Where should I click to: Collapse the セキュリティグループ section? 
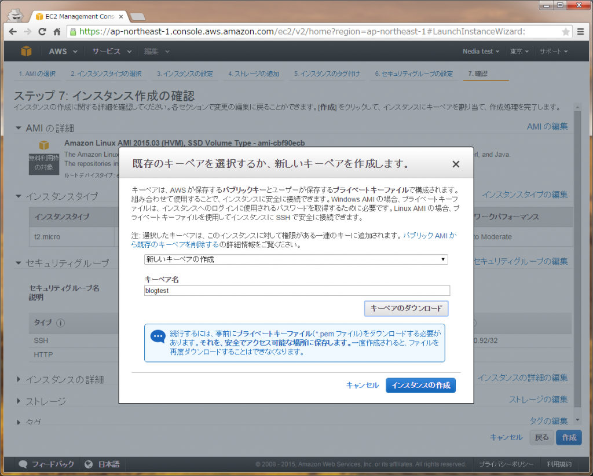pyautogui.click(x=18, y=263)
